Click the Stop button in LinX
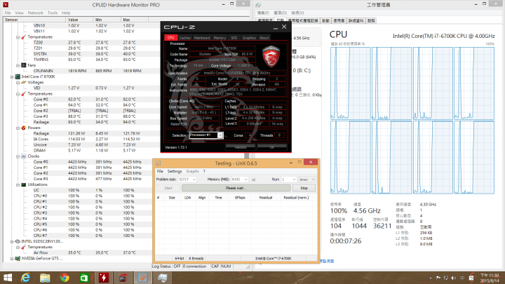This screenshot has height=284, width=505. [304, 188]
